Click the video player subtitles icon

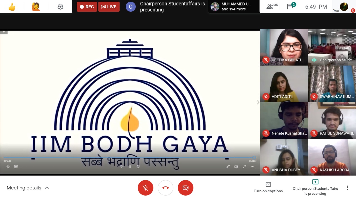[16, 167]
